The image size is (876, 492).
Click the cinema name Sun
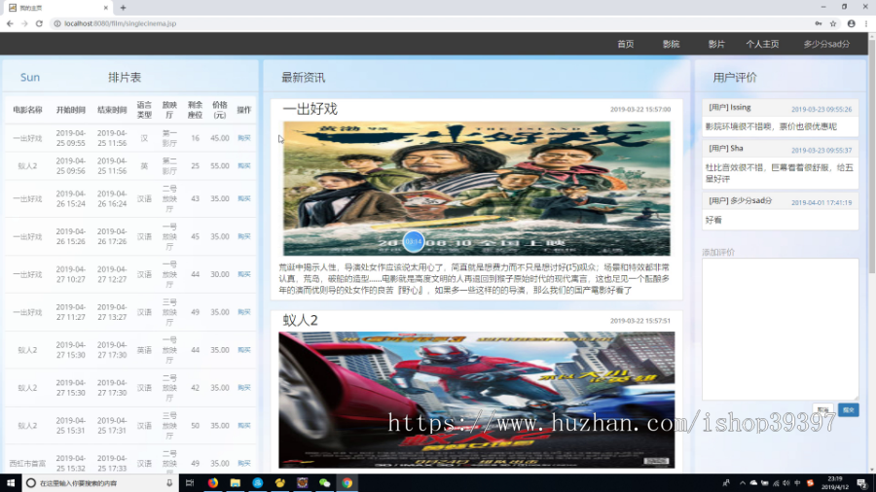30,78
